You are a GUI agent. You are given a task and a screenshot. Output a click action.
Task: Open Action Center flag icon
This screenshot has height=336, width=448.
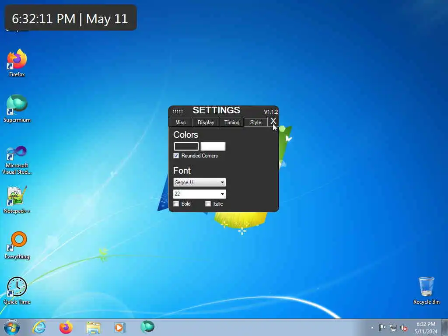[x=382, y=327]
